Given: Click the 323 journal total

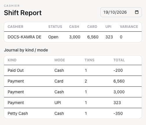Looking at the screenshot, I should (117, 103).
